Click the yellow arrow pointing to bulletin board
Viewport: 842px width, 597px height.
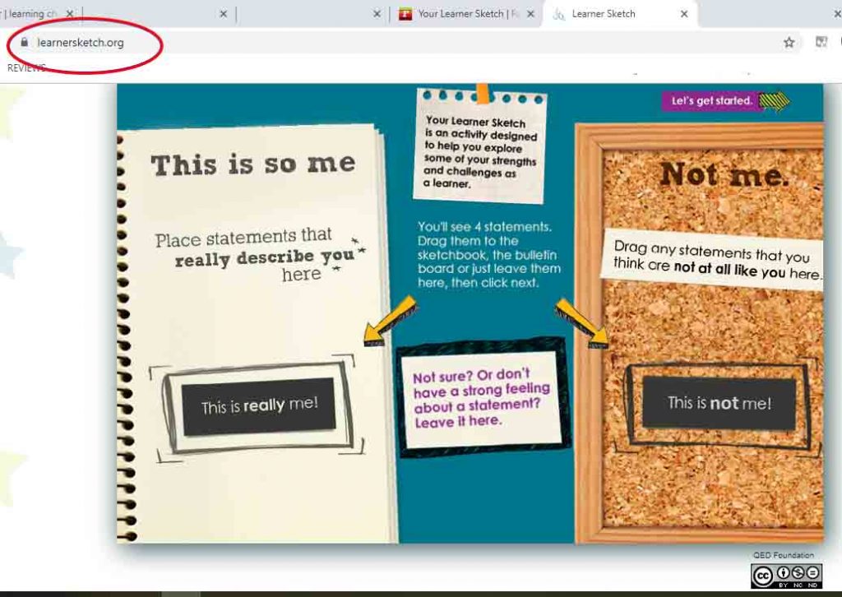coord(583,322)
